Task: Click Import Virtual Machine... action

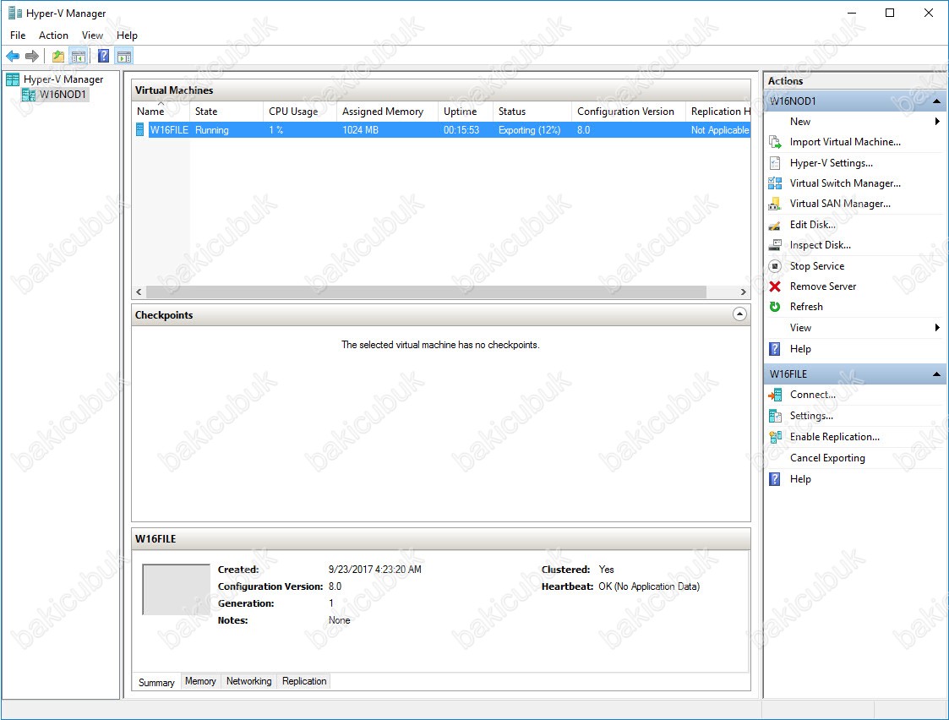Action: point(845,142)
